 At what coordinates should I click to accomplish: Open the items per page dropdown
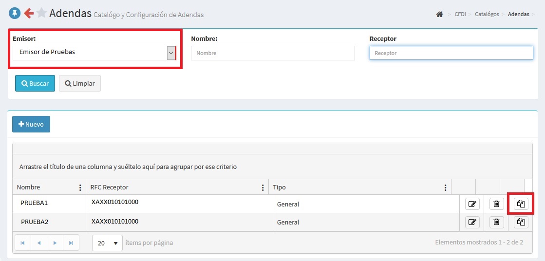(x=107, y=243)
